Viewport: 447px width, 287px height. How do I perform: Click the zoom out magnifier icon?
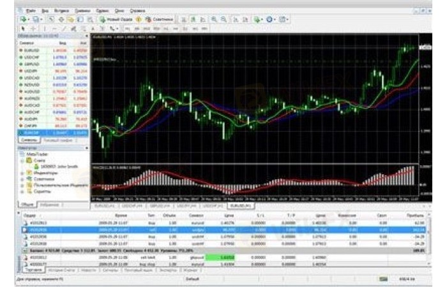(223, 20)
